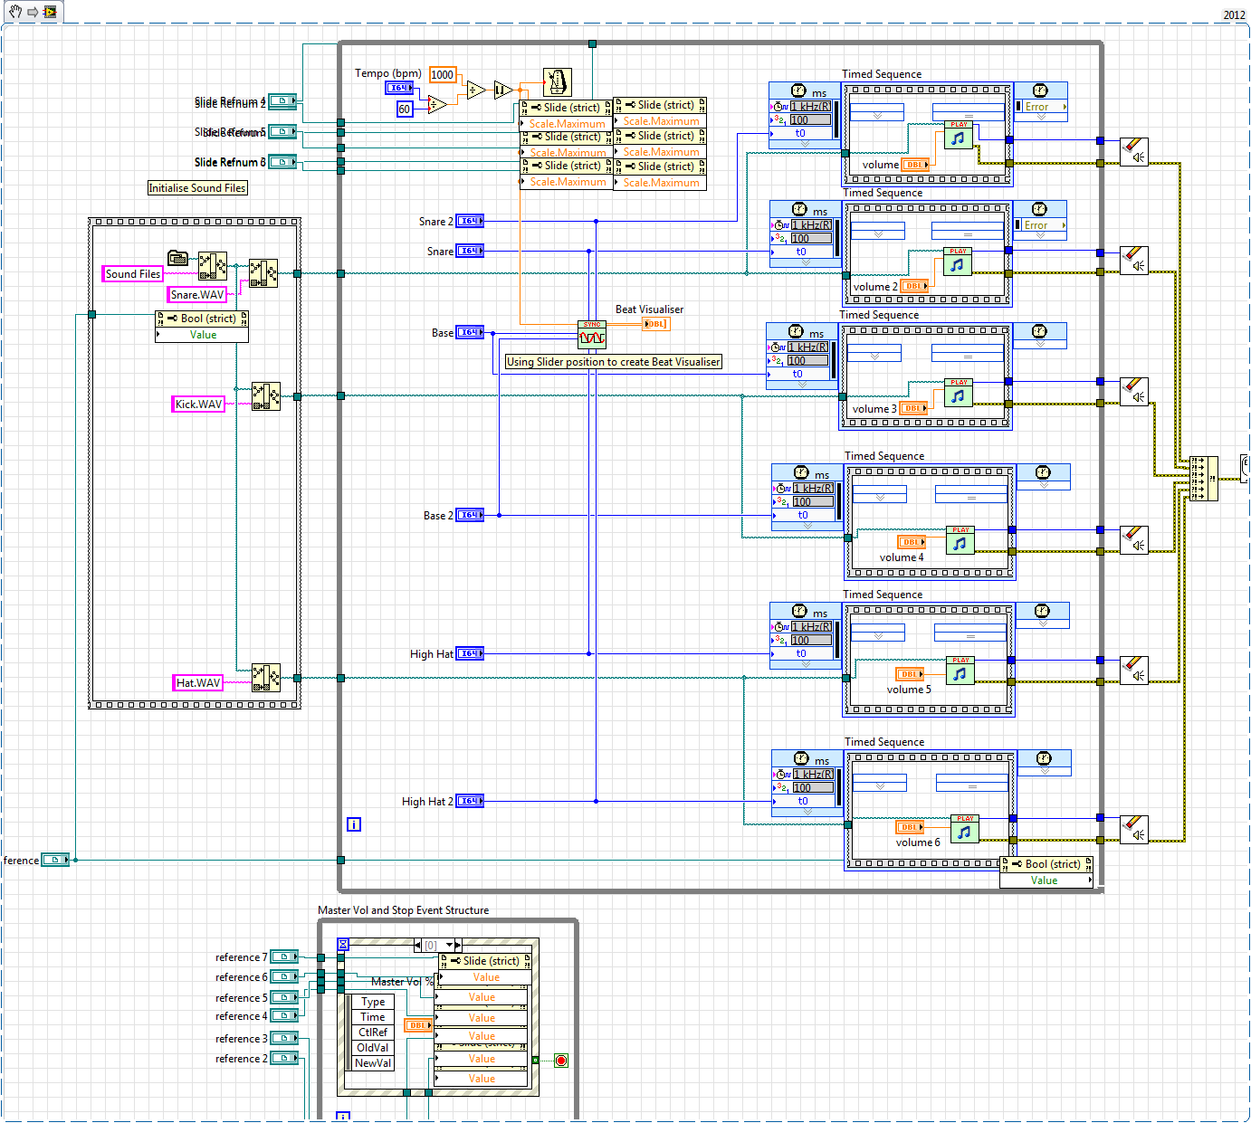Select the red stop loop condition terminal
The height and width of the screenshot is (1123, 1251).
[x=561, y=1061]
